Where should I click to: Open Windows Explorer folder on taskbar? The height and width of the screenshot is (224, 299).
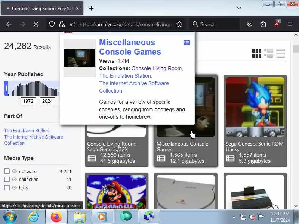[80, 217]
